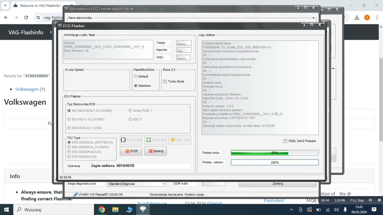Click the log line 'FlashTool Code: 12345 123 12345'
The image size is (383, 215).
[225, 98]
